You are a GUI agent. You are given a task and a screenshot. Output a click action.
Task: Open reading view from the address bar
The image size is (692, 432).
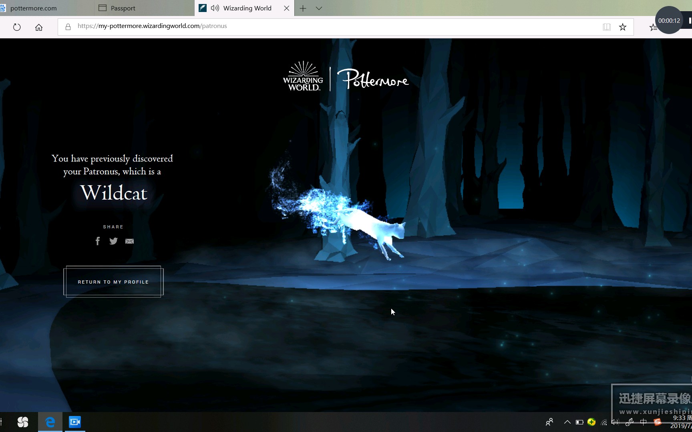[x=606, y=27]
